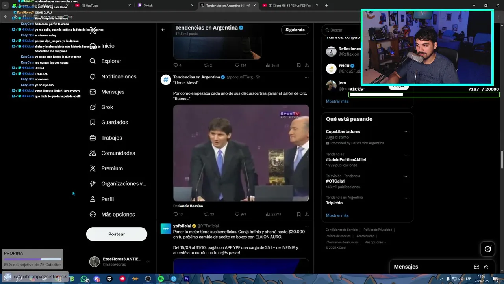Open Política de Privacidad footer link

point(378,230)
